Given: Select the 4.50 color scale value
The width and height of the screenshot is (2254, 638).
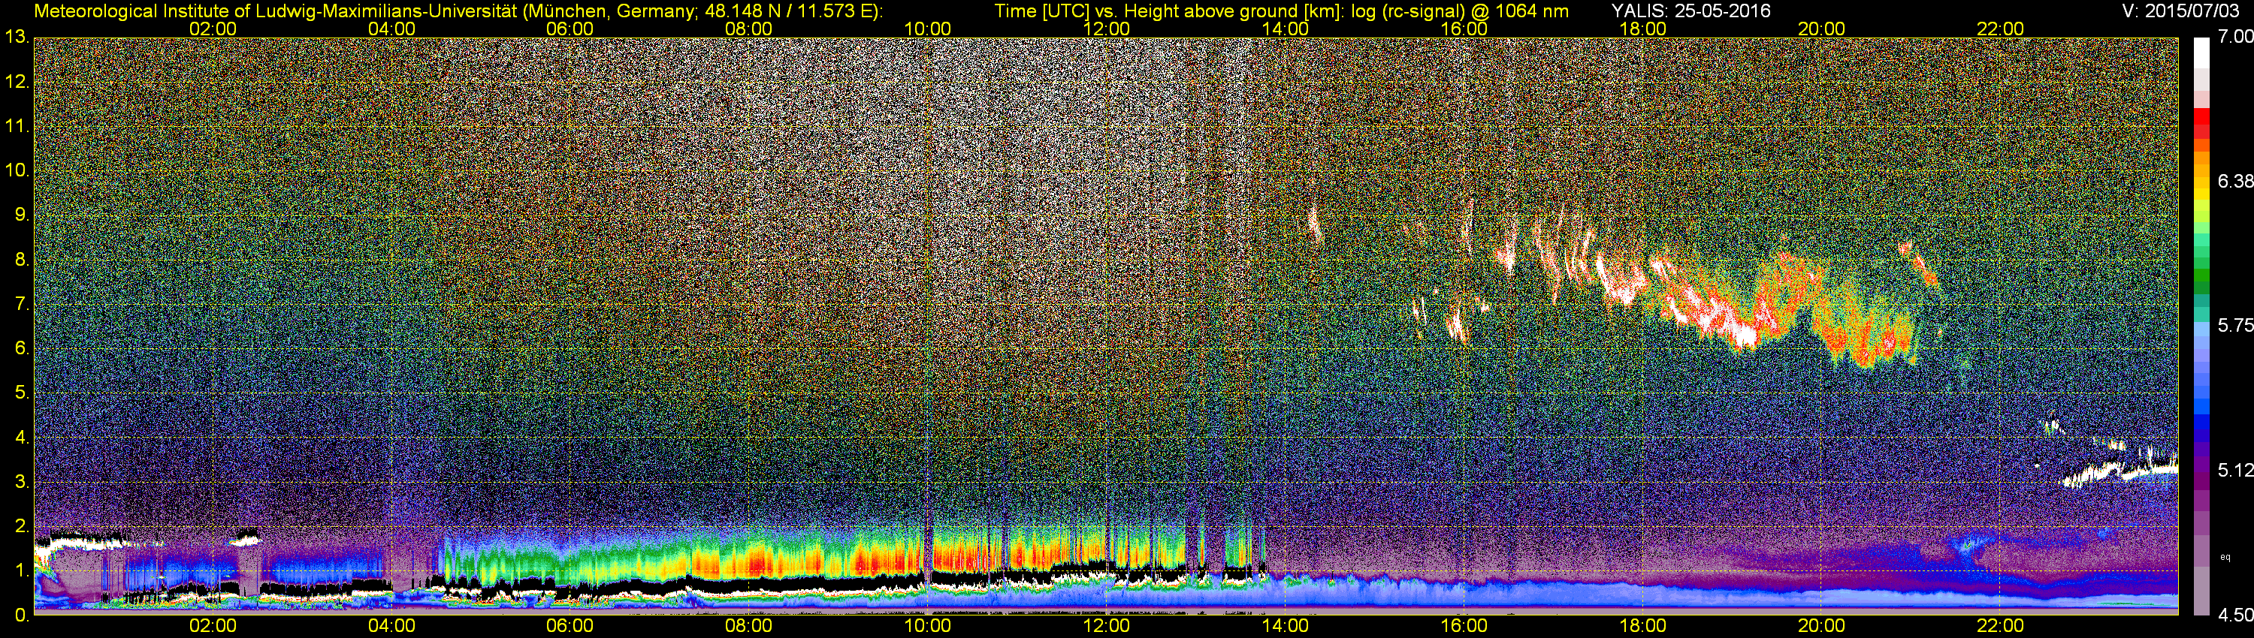Looking at the screenshot, I should point(2234,615).
